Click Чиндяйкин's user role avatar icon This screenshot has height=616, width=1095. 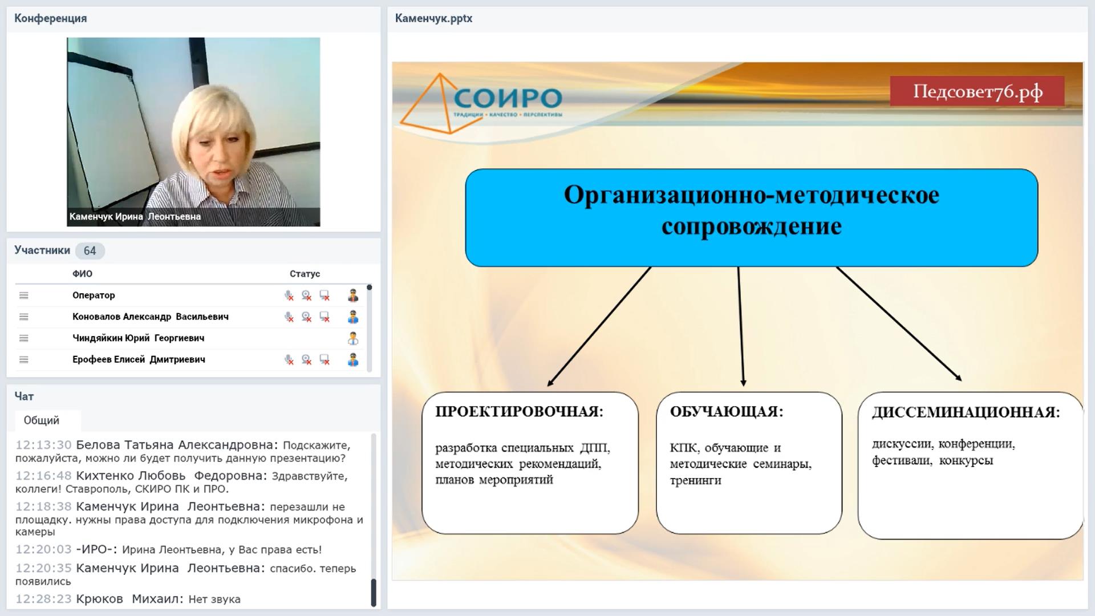353,338
